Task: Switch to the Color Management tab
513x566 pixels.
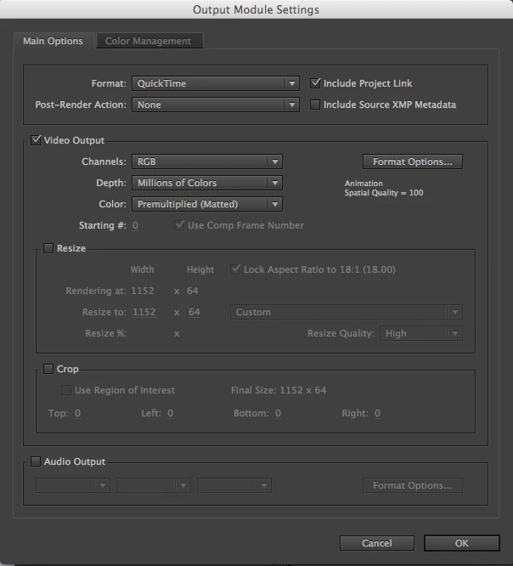Action: pyautogui.click(x=148, y=41)
